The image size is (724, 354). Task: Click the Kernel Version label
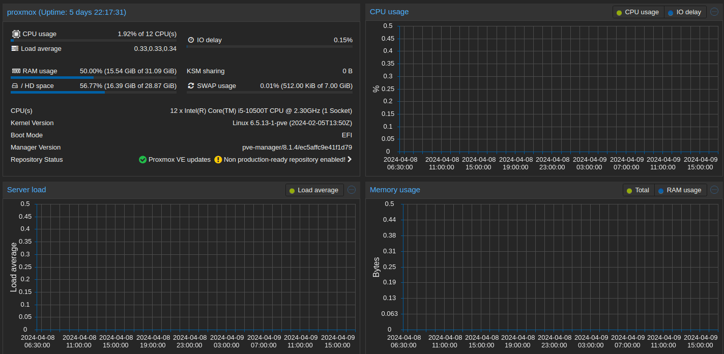32,123
